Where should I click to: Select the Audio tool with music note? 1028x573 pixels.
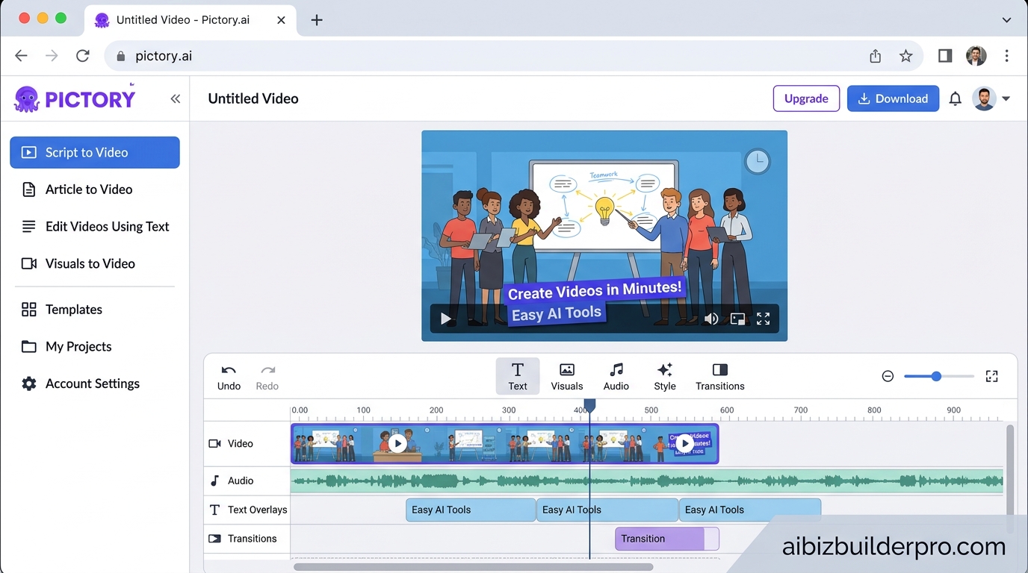[616, 376]
